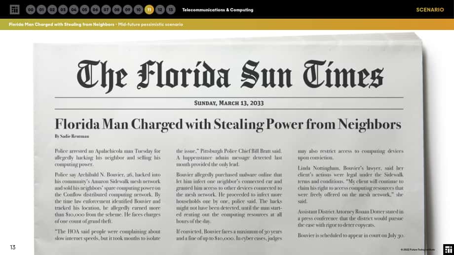Go to section 06 navigation circle
The height and width of the screenshot is (255, 454).
(x=95, y=9)
